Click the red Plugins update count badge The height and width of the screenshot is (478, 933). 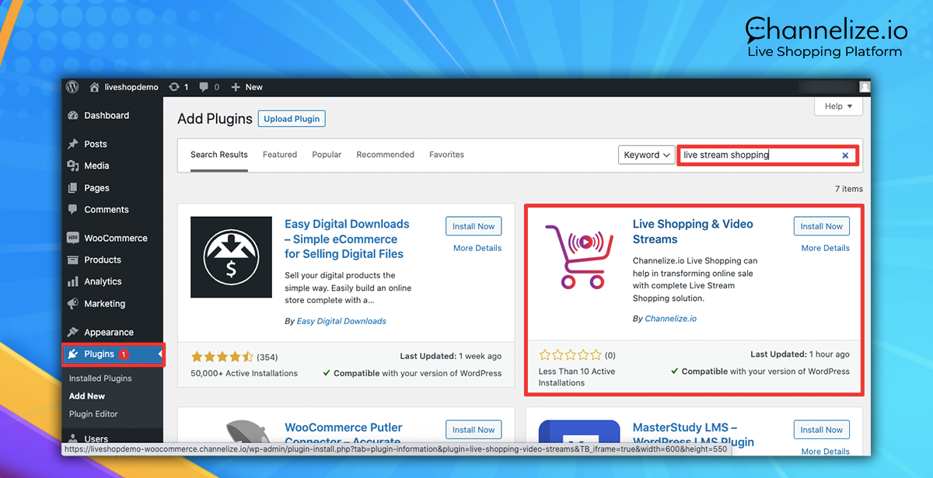pos(124,354)
